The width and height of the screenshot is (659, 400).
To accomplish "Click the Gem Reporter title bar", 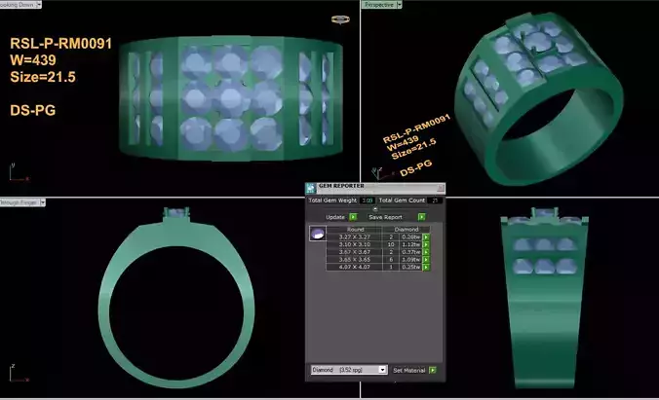I will 375,188.
